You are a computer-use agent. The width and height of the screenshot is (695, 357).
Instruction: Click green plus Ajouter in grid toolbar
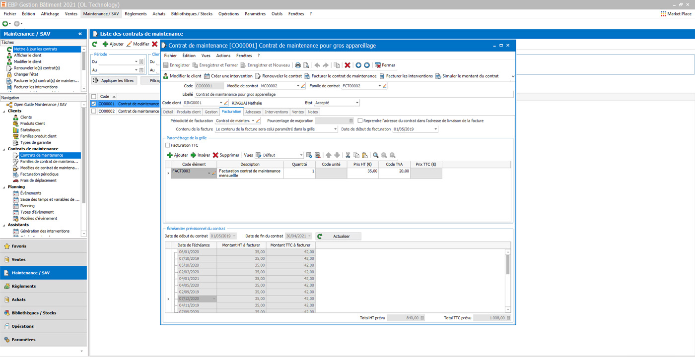pos(177,155)
